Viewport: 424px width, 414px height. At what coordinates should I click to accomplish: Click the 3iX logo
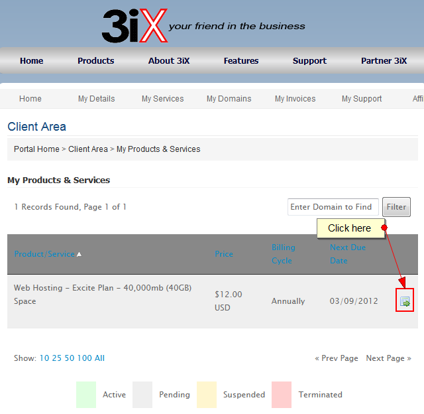[x=134, y=26]
